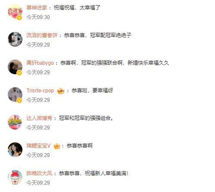Image resolution: width=215 pixels, height=192 pixels.
Task: Open 流浪的酱香饼 avatar image
Action: click(x=15, y=39)
